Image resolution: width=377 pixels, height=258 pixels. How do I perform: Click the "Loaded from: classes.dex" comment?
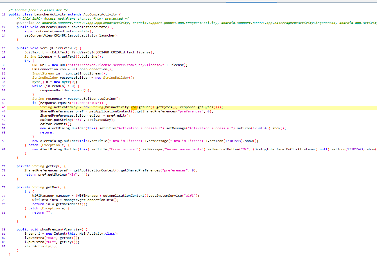(38, 10)
